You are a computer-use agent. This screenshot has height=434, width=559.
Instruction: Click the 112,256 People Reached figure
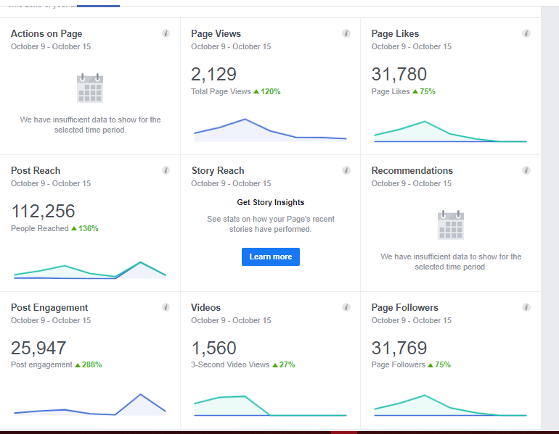[43, 212]
